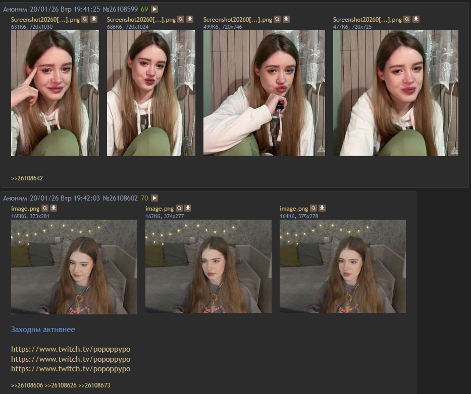Click Аноним name on post 26108602
Image resolution: width=471 pixels, height=394 pixels.
15,198
